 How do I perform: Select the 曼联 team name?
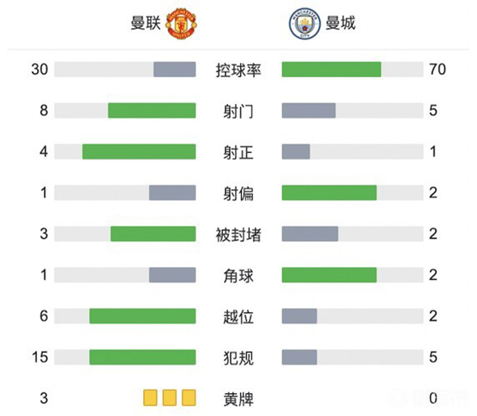pyautogui.click(x=146, y=24)
